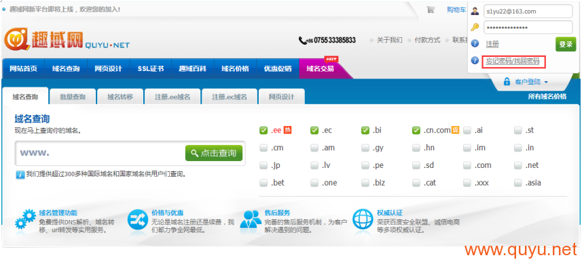Screen dimensions: 584x262
Task: Click the help icon next to 注册
Action: 475,44
